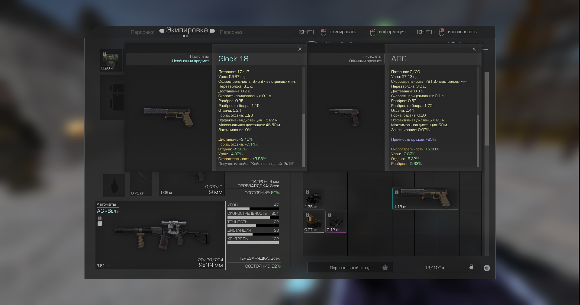
Task: Click the right arrow beside Экипировка
Action: coord(213,31)
